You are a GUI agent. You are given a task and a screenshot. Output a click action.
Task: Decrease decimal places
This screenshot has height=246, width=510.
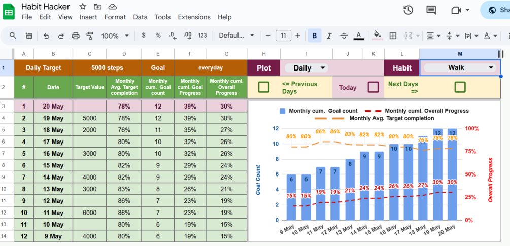pos(173,36)
